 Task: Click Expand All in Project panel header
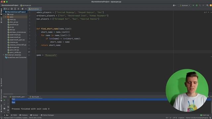pyautogui.click(x=15, y=9)
